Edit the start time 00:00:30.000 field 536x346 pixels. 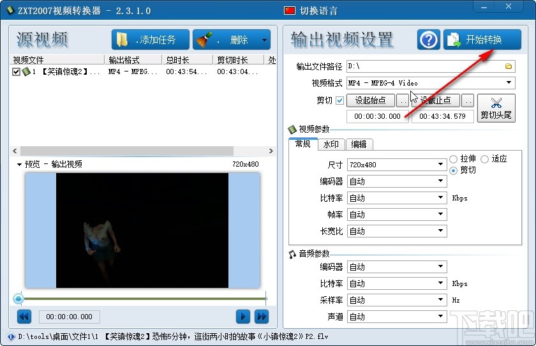click(377, 116)
